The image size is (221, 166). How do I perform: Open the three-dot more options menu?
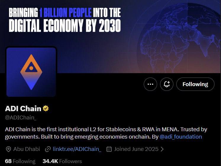click(x=150, y=84)
